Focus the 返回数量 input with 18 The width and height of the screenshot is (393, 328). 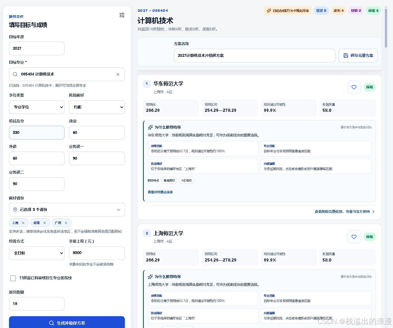click(37, 304)
